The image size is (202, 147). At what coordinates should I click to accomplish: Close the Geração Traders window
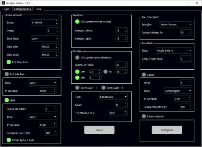(x=197, y=3)
